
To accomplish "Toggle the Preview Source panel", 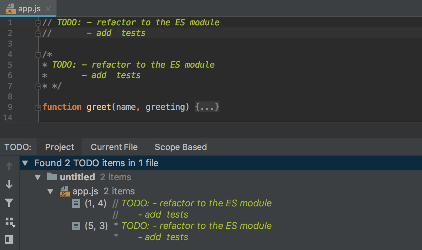I will point(9,239).
